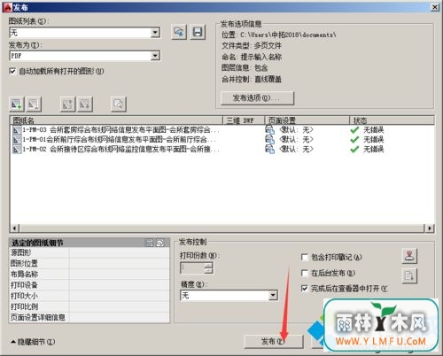This screenshot has height=356, width=443.
Task: Click the preview icon
Action: coord(119,104)
